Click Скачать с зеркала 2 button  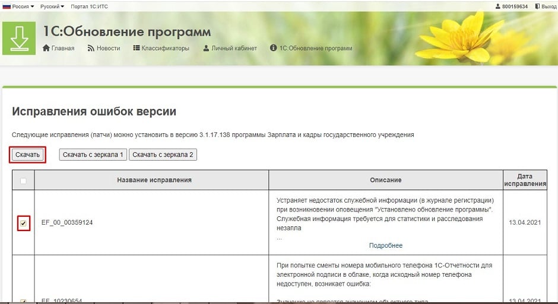tap(163, 155)
